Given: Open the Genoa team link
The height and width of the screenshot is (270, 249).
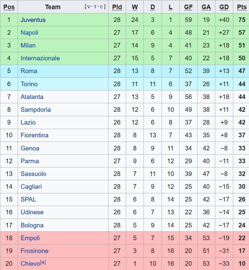Looking at the screenshot, I should [x=30, y=148].
